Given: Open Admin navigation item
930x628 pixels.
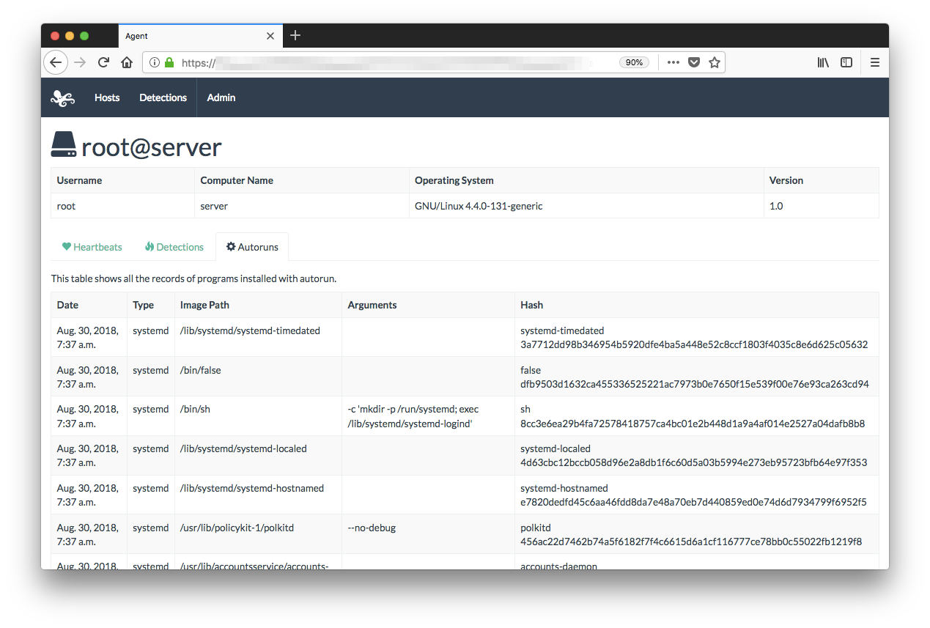Looking at the screenshot, I should pyautogui.click(x=221, y=97).
